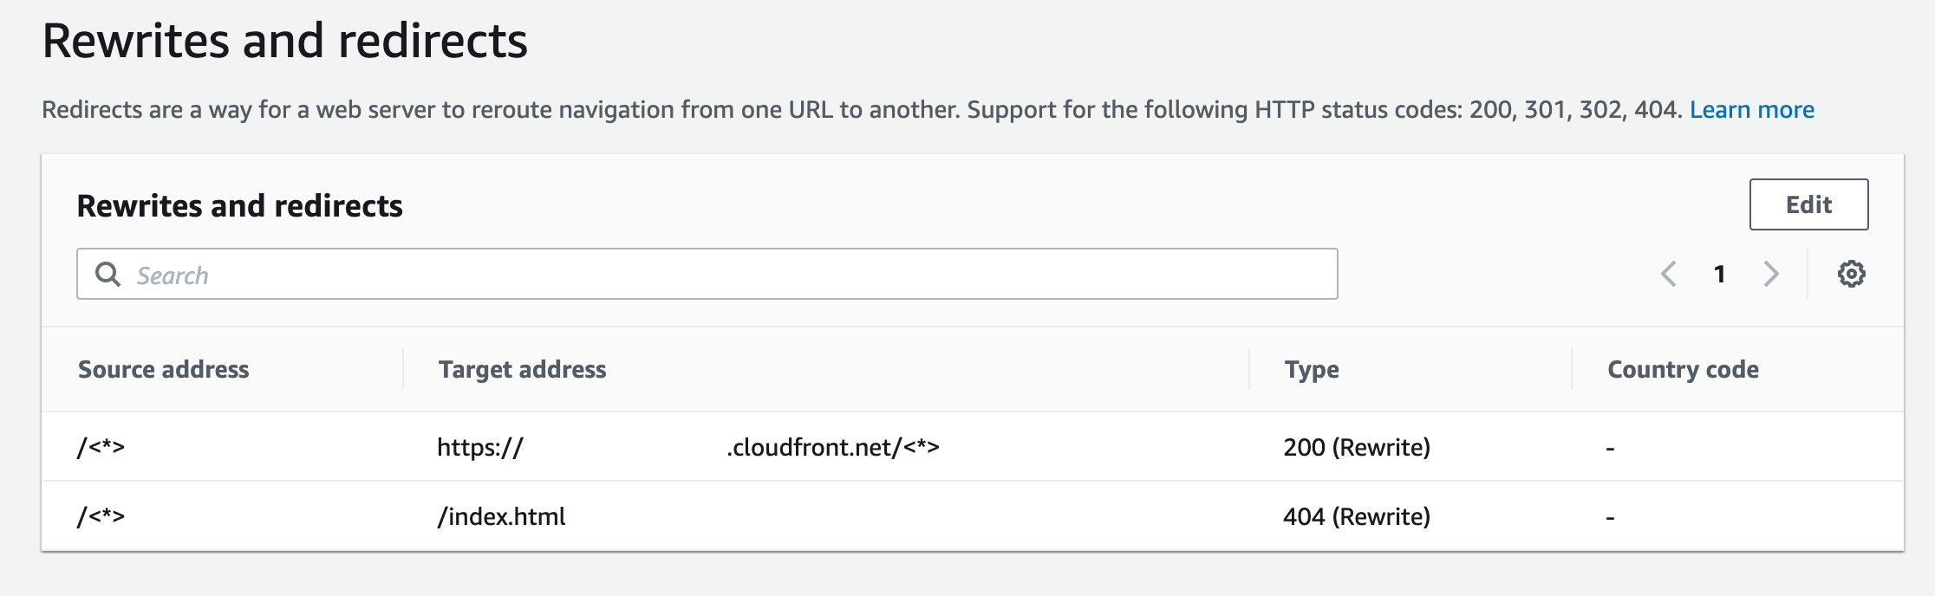Click the Edit button

[x=1808, y=204]
